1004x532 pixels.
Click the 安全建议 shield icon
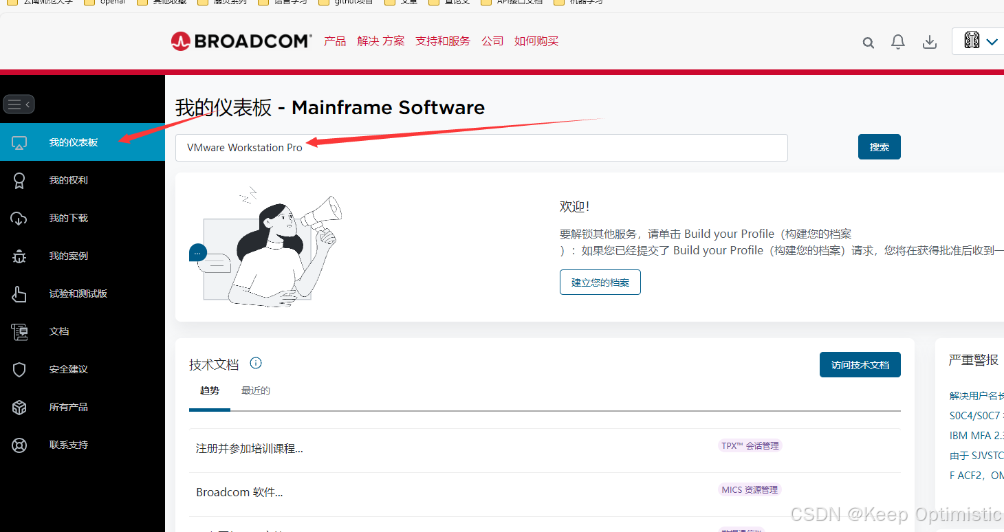tap(19, 370)
